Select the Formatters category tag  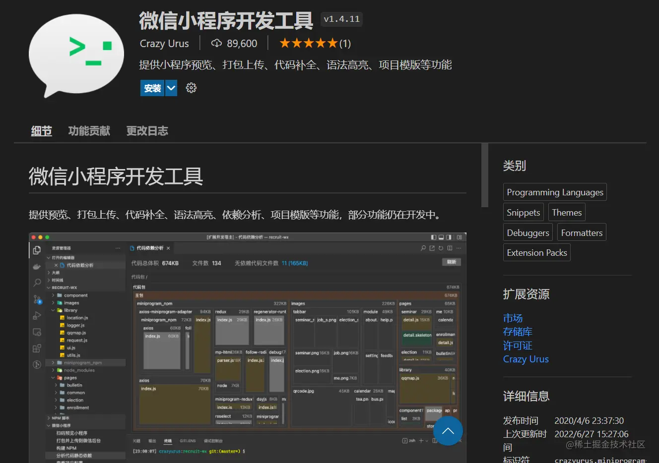[x=582, y=232]
